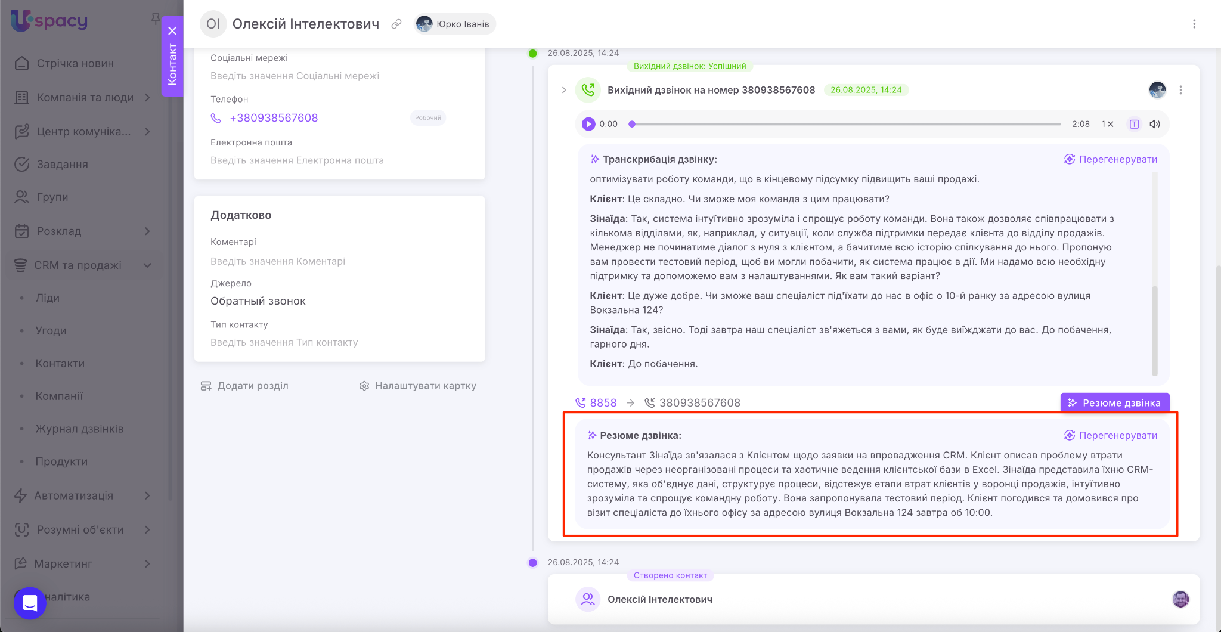Mute the call recording volume icon
1221x632 pixels.
point(1155,124)
